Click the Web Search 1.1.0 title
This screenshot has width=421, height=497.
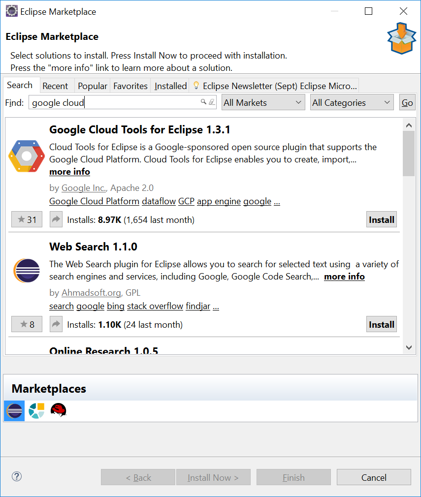[93, 247]
